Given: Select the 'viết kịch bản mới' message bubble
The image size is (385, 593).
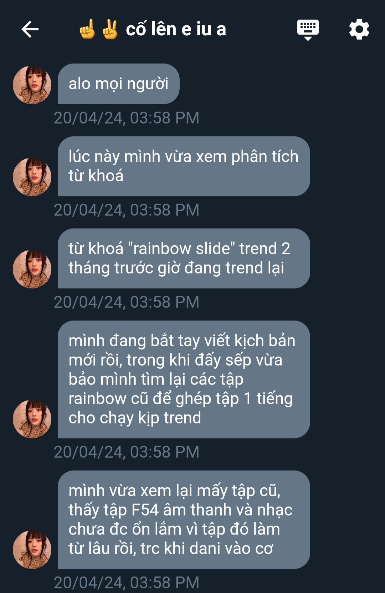Looking at the screenshot, I should (x=184, y=380).
